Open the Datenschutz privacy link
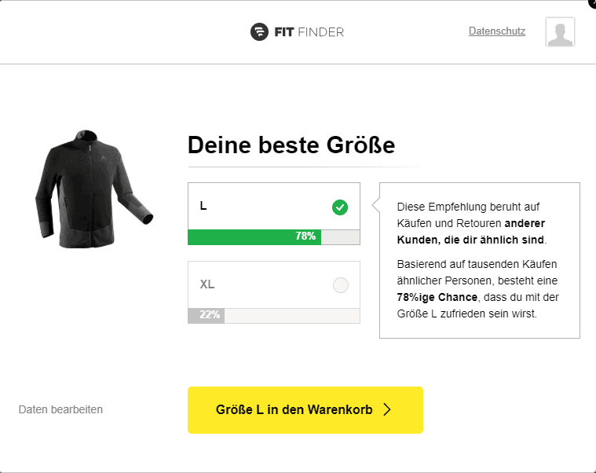 coord(496,31)
